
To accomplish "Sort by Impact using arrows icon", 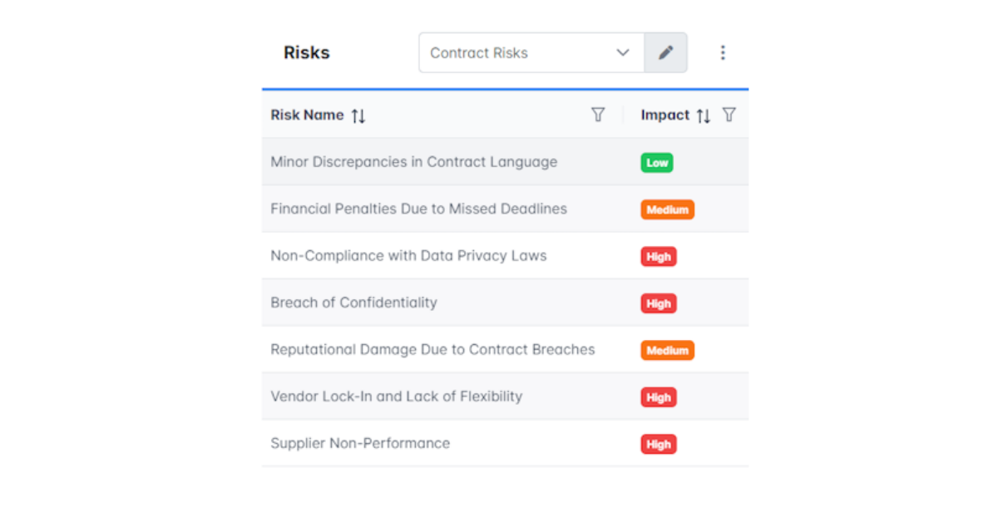I will click(704, 116).
